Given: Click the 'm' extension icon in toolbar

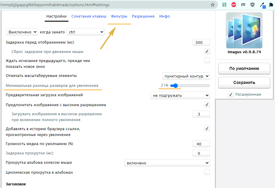Looking at the screenshot, I should [x=243, y=5].
